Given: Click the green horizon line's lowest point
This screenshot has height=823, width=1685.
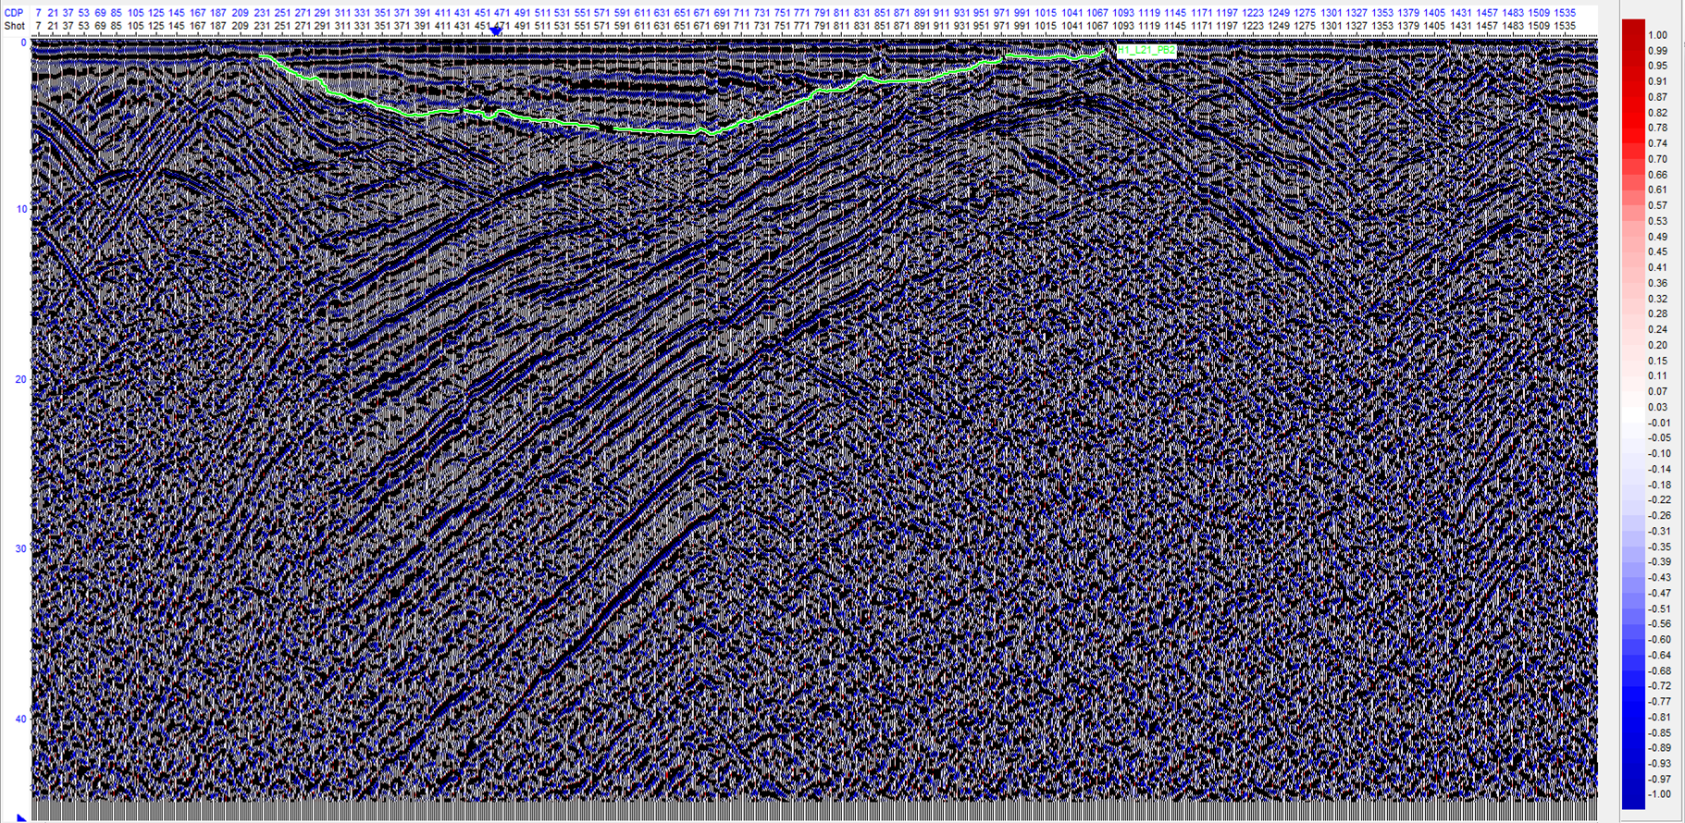Looking at the screenshot, I should pyautogui.click(x=710, y=135).
